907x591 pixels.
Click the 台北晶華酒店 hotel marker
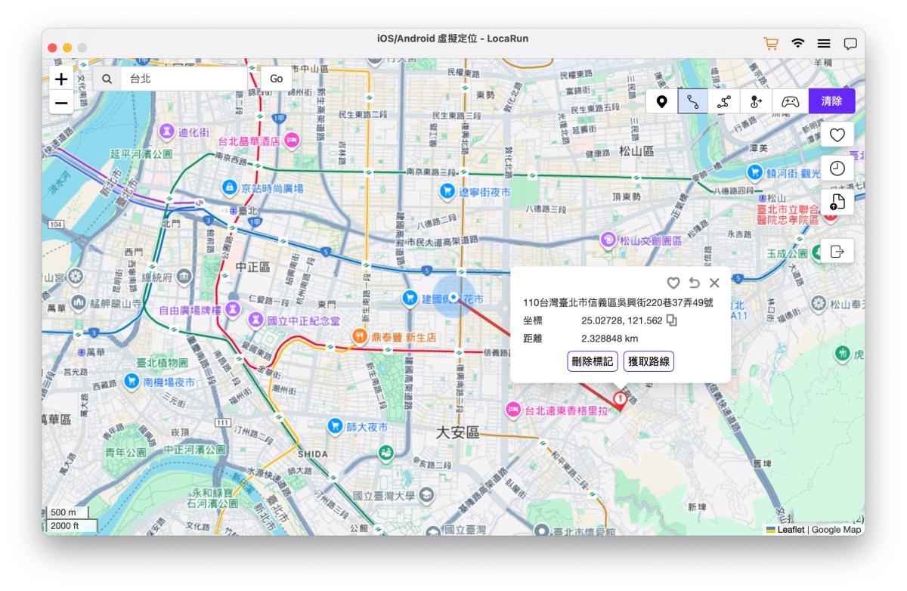pos(292,141)
